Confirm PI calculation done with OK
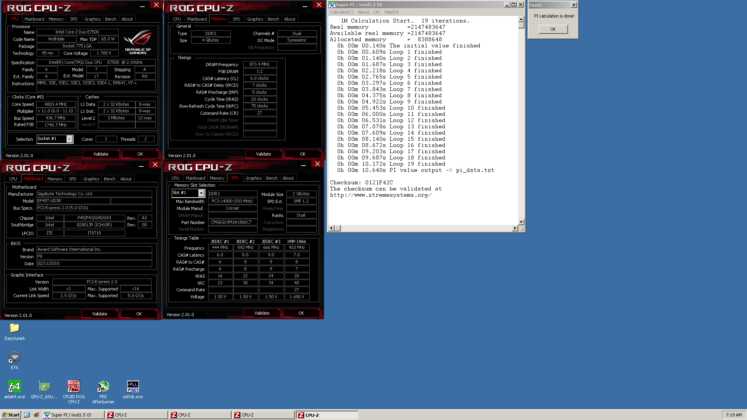This screenshot has height=420, width=747. (553, 29)
